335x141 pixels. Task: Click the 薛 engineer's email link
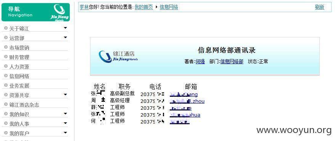pos(180,108)
